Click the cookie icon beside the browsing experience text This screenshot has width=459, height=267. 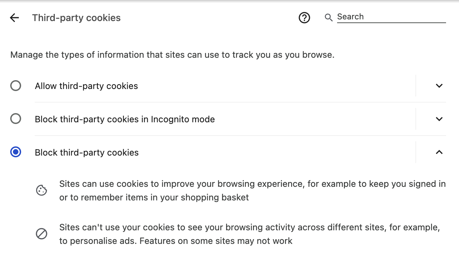[x=42, y=190]
